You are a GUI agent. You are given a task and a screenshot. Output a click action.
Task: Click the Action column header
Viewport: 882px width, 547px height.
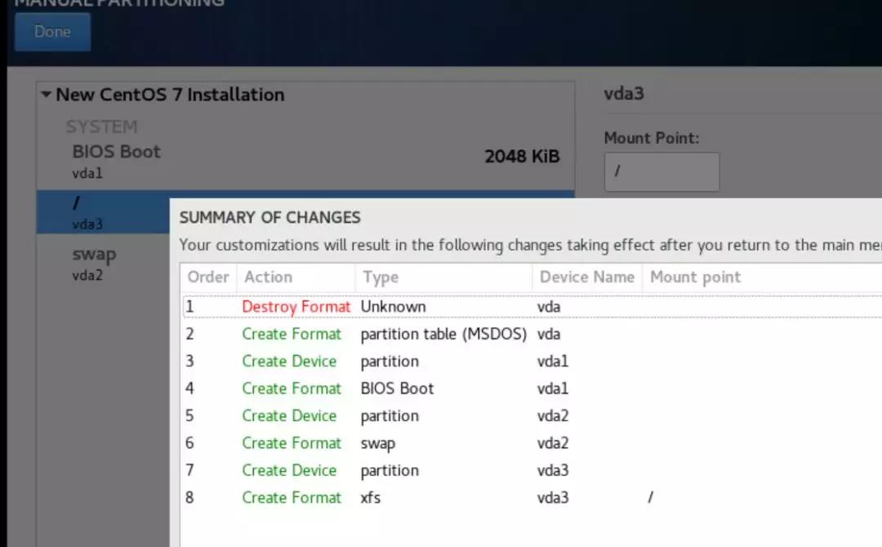[x=296, y=277]
